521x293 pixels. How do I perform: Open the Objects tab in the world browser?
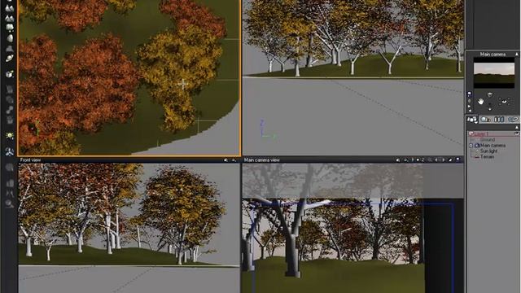point(472,120)
